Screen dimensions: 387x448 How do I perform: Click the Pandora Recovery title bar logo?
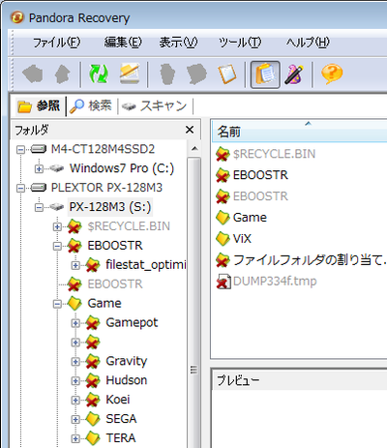(x=17, y=17)
